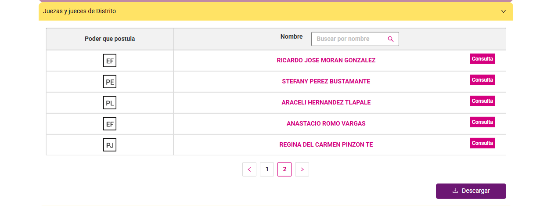Select page 1 in pagination
The image size is (558, 209).
click(267, 169)
